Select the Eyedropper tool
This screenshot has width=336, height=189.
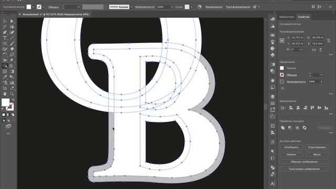5,77
